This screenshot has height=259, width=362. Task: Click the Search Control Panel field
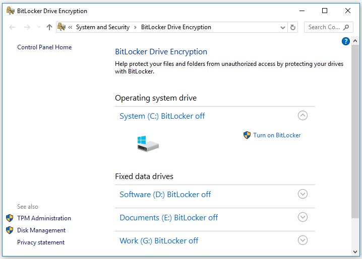click(x=329, y=27)
